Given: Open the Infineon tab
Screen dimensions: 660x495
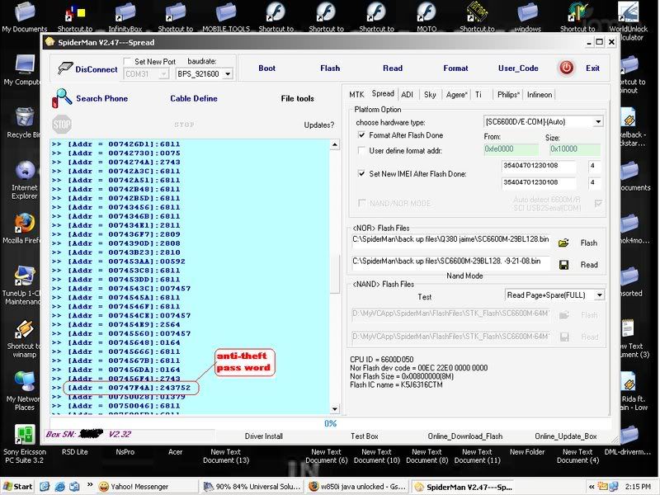Looking at the screenshot, I should coord(540,95).
